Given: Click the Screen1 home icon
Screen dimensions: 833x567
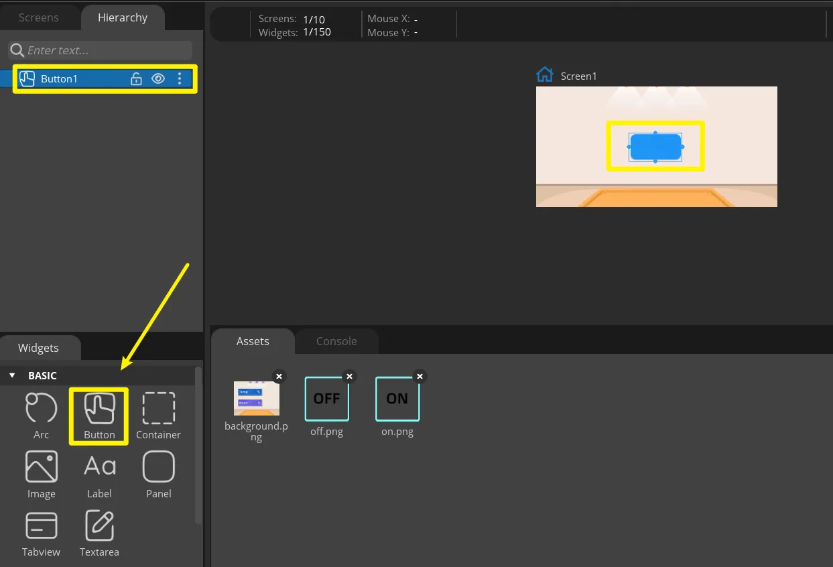Looking at the screenshot, I should 545,74.
